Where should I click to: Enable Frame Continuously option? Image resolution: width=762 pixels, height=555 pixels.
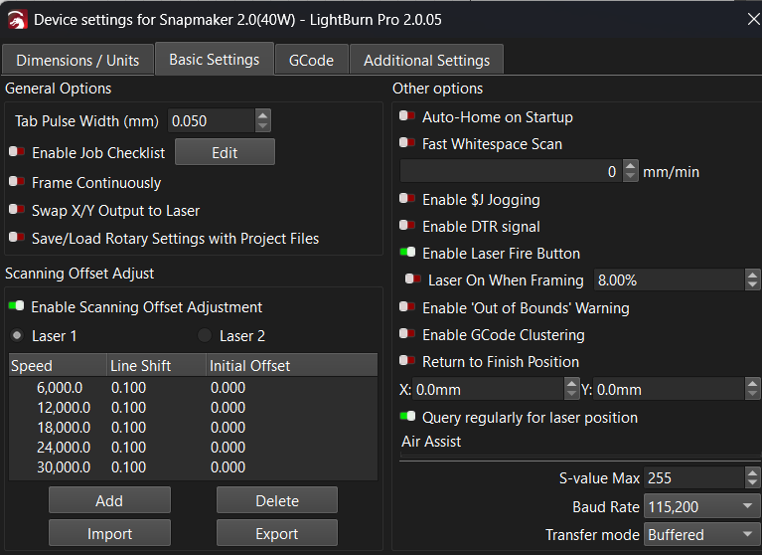[17, 183]
